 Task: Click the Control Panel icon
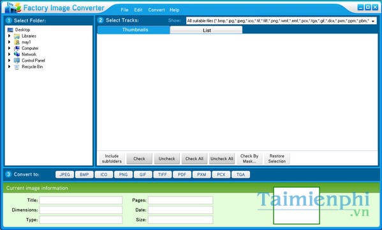(x=17, y=61)
